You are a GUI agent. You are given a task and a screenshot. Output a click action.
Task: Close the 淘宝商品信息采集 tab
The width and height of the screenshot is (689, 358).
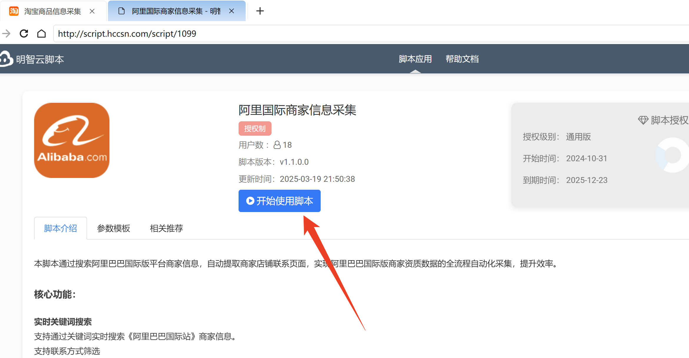click(92, 11)
